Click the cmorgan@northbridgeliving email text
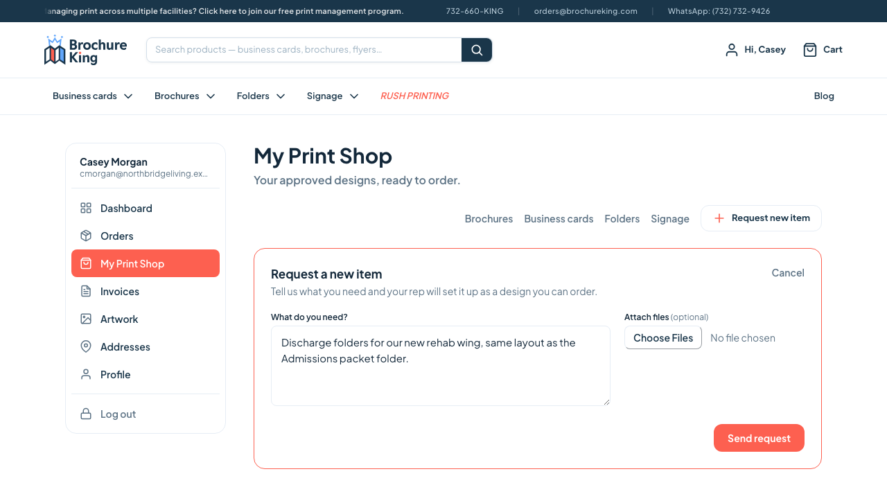 [143, 173]
